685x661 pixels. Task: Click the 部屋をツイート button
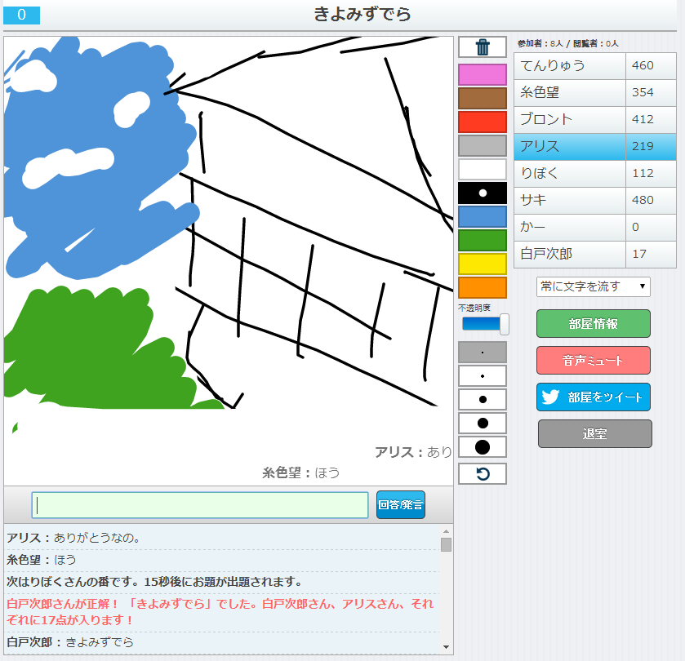[x=594, y=397]
